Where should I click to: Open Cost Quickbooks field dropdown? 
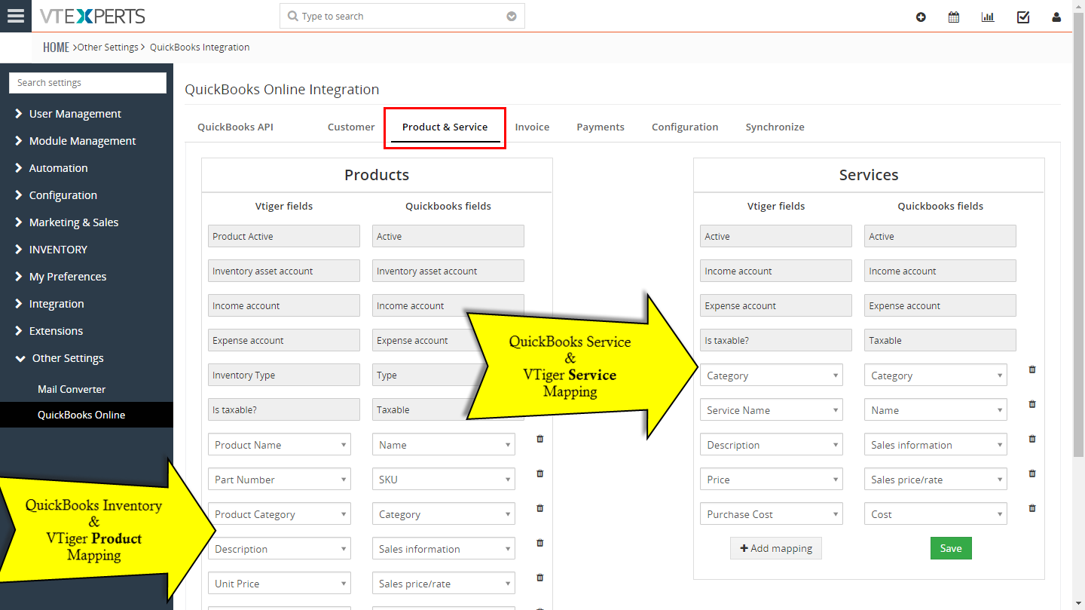tap(936, 514)
